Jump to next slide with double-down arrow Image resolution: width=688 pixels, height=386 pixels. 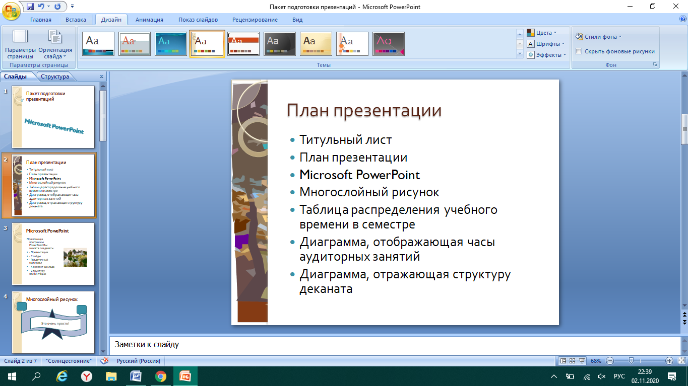click(684, 322)
